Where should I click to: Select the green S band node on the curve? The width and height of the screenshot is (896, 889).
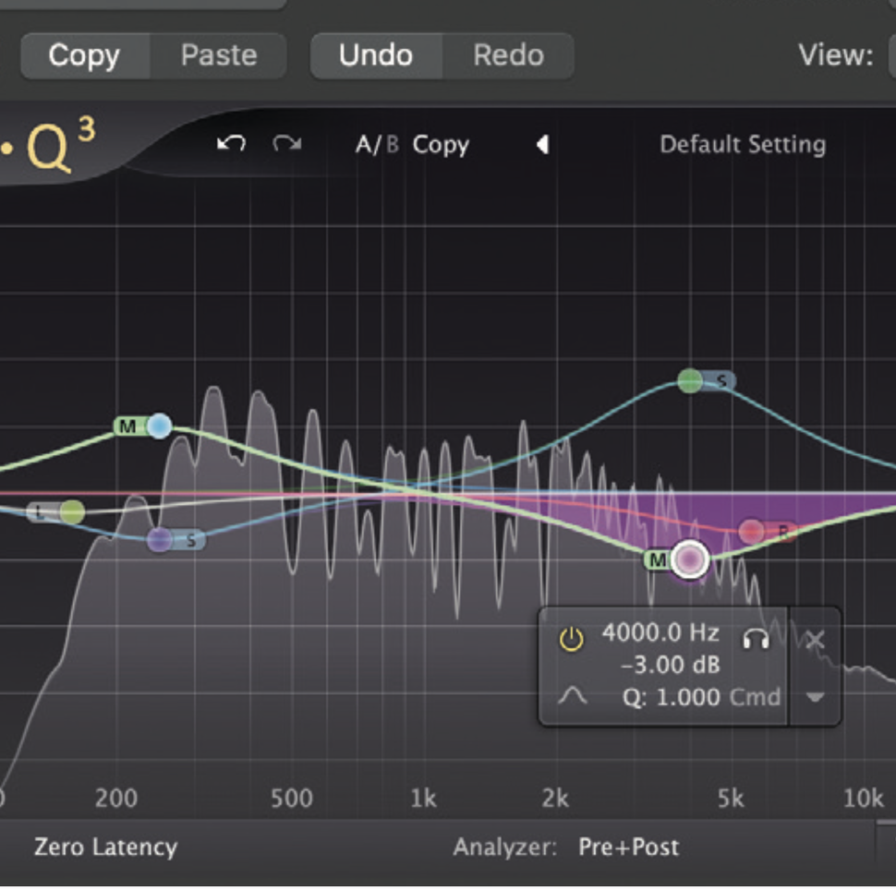pyautogui.click(x=688, y=381)
